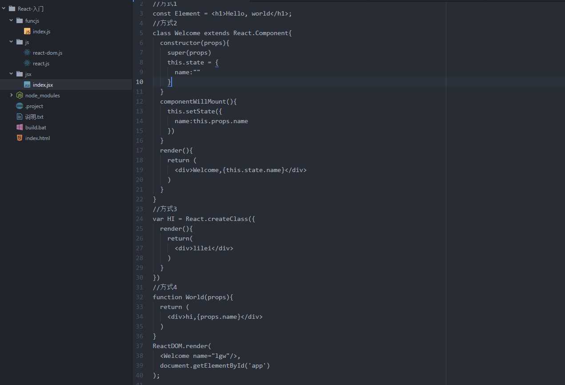Viewport: 565px width, 385px height.
Task: Open the 说明.txt file
Action: tap(34, 117)
